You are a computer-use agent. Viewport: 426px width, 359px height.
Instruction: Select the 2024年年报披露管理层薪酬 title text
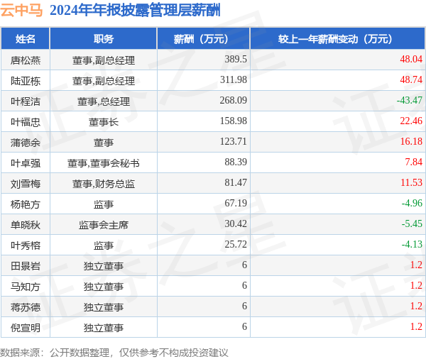tap(135, 11)
